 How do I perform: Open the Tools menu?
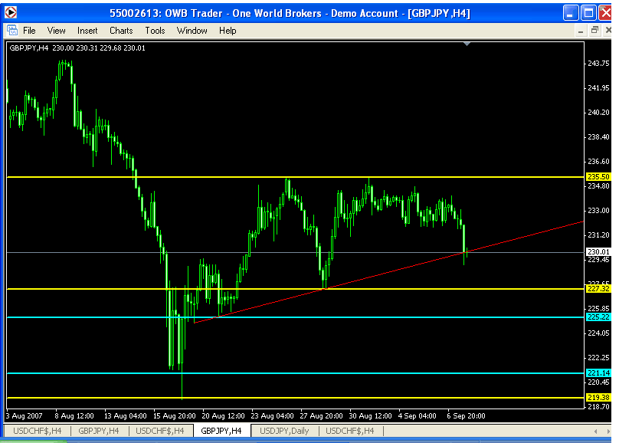155,31
